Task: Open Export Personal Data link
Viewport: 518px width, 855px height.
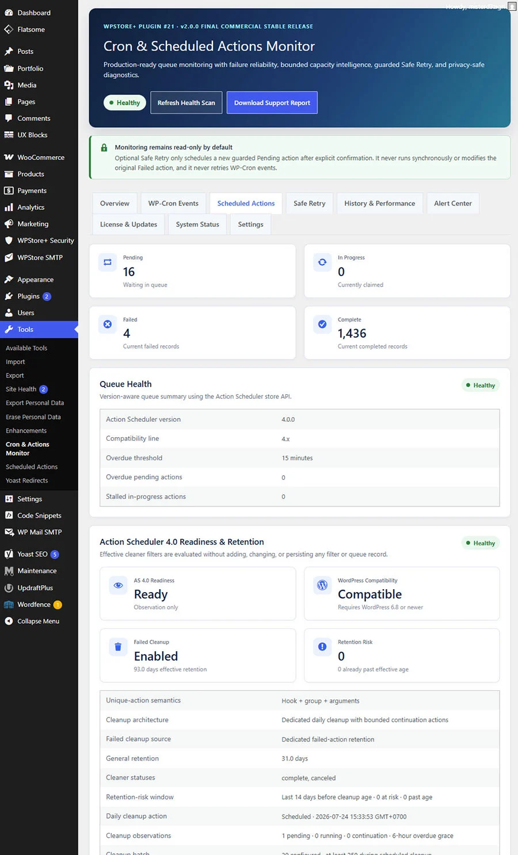Action: tap(35, 403)
